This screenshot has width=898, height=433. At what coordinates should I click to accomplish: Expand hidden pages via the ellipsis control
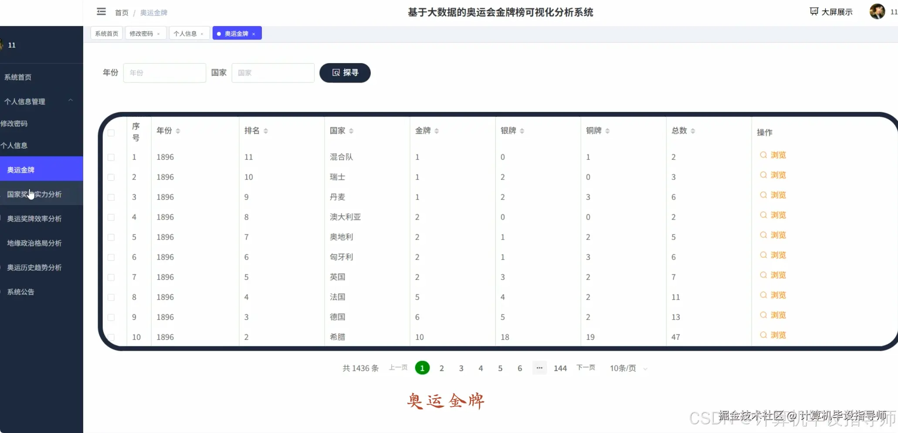coord(539,368)
